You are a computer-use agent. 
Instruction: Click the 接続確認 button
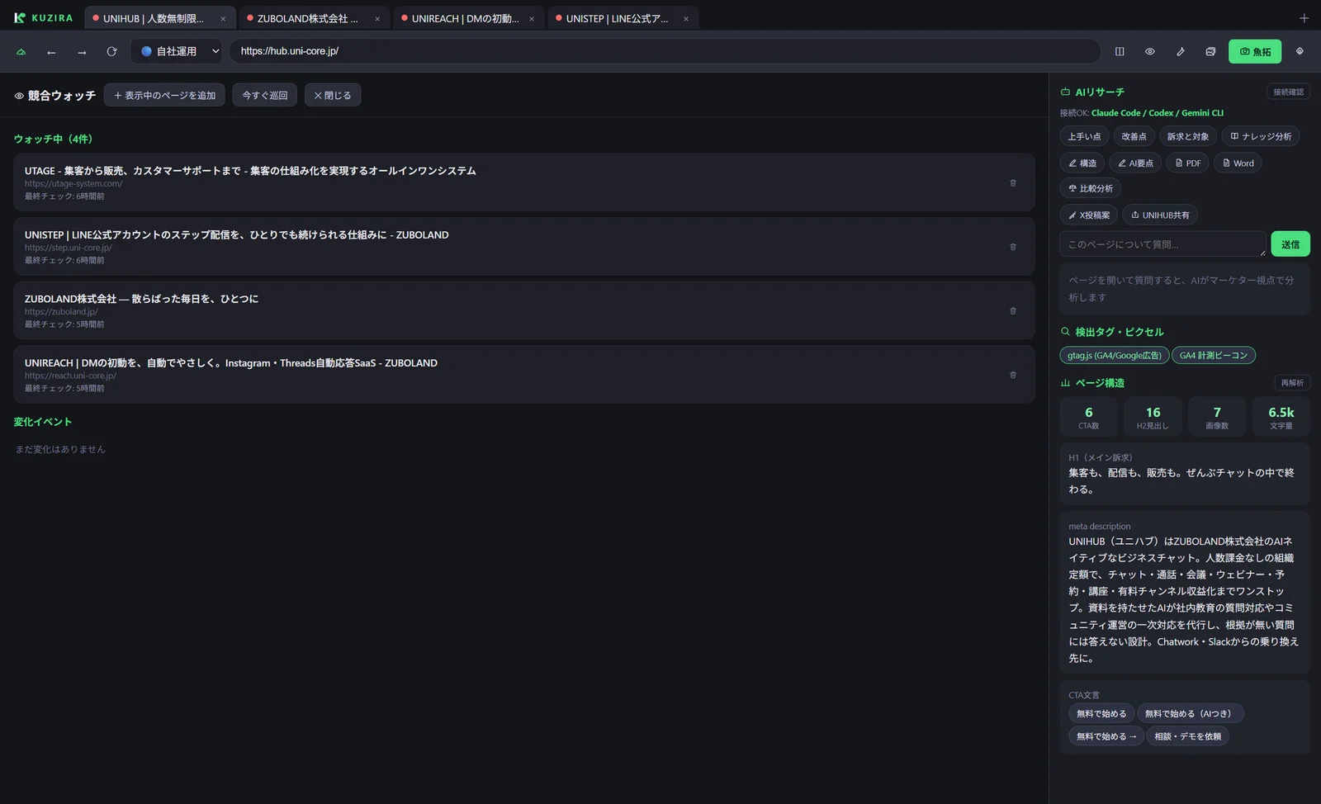coord(1288,92)
